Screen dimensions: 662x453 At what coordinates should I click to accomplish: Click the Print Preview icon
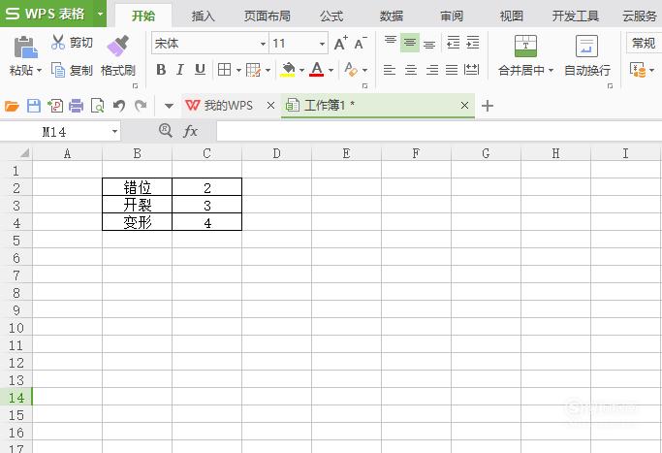pos(98,106)
